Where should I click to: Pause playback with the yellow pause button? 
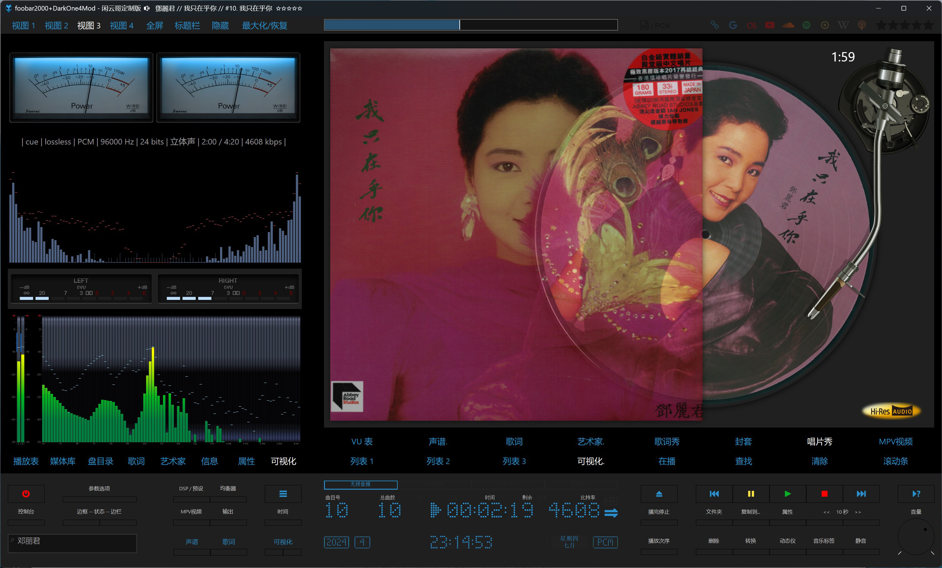(x=750, y=493)
